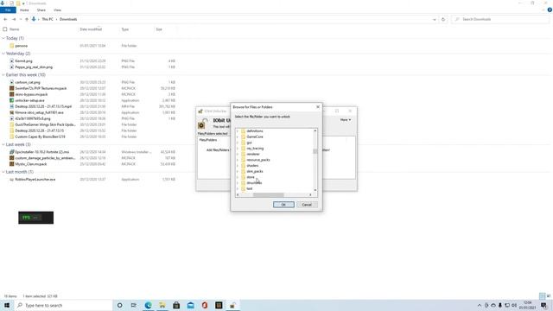Image resolution: width=553 pixels, height=311 pixels.
Task: Expand the gui folder node
Action: (238, 143)
